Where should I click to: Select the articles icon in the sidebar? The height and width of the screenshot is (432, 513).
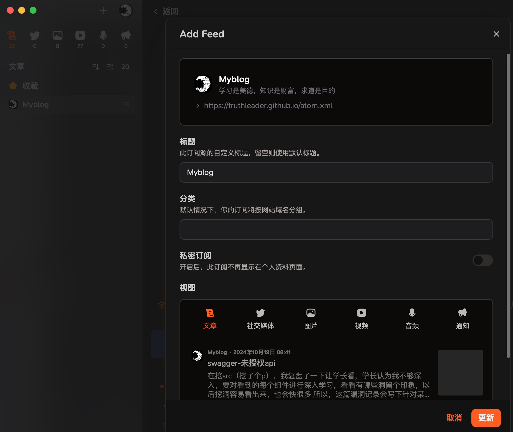tap(12, 35)
